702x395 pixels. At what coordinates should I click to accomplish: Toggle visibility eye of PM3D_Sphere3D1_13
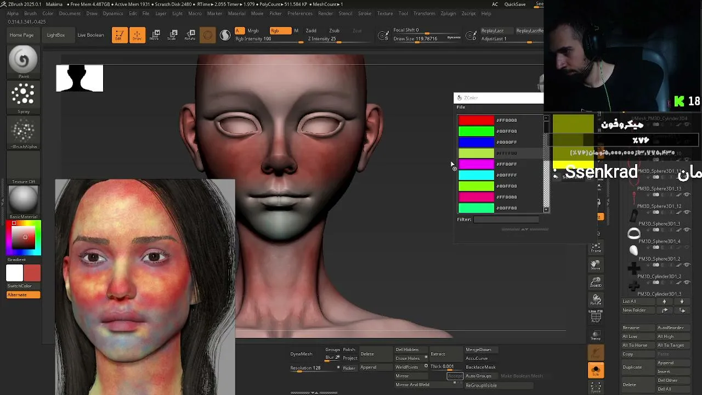pos(687,195)
